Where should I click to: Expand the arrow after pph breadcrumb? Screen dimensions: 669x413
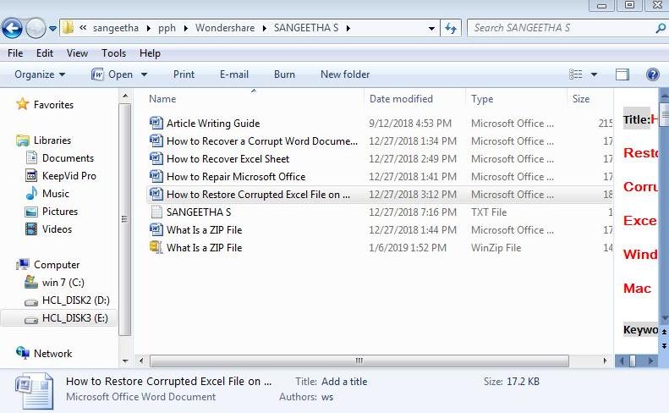click(186, 28)
